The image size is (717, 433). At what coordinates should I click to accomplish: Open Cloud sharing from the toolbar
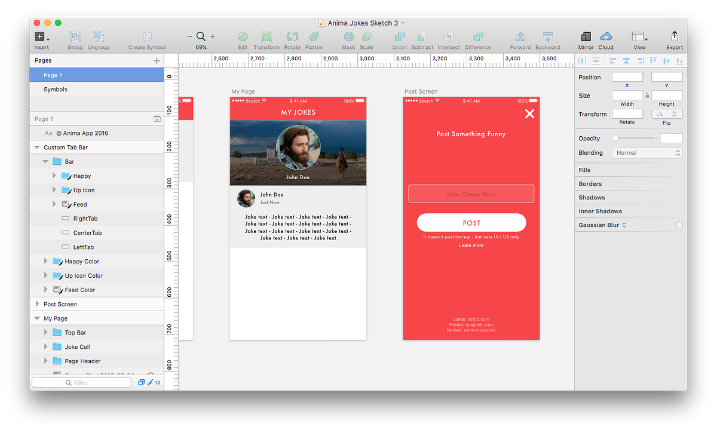(x=606, y=36)
